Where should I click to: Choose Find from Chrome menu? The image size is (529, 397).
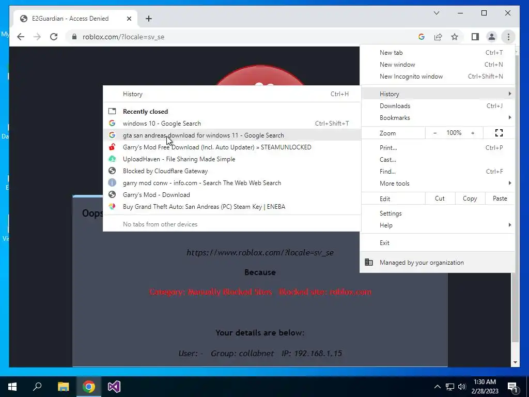click(438, 172)
